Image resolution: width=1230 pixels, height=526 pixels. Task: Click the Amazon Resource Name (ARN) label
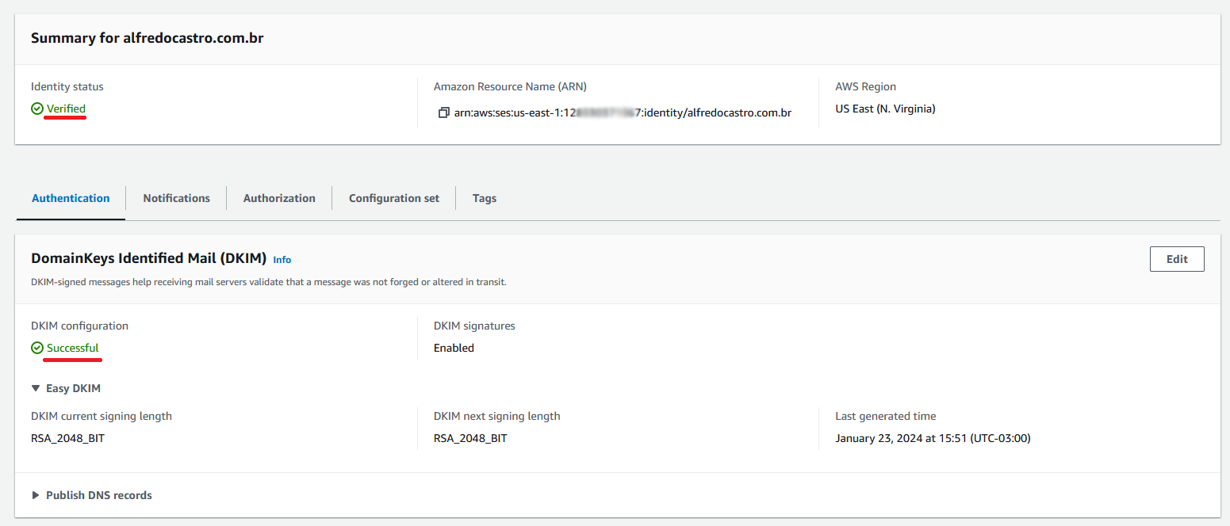pyautogui.click(x=510, y=86)
